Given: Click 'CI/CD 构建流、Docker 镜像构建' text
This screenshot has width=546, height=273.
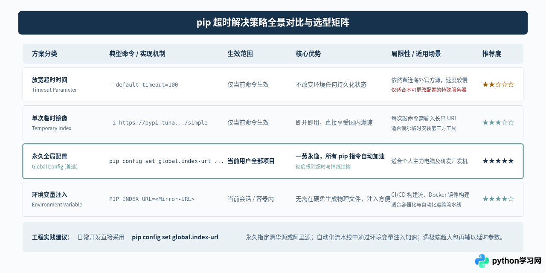Looking at the screenshot, I should 430,195.
